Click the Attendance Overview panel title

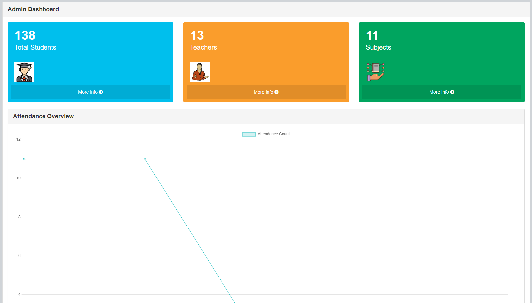[x=43, y=116]
